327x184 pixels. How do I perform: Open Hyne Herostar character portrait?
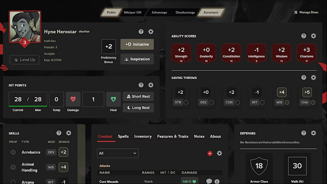coord(25,27)
